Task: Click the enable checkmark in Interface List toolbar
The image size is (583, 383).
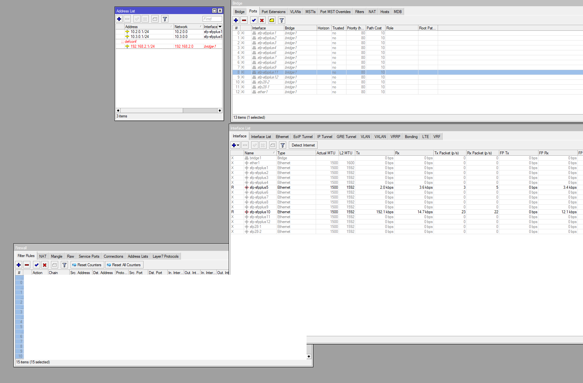Action: 255,145
